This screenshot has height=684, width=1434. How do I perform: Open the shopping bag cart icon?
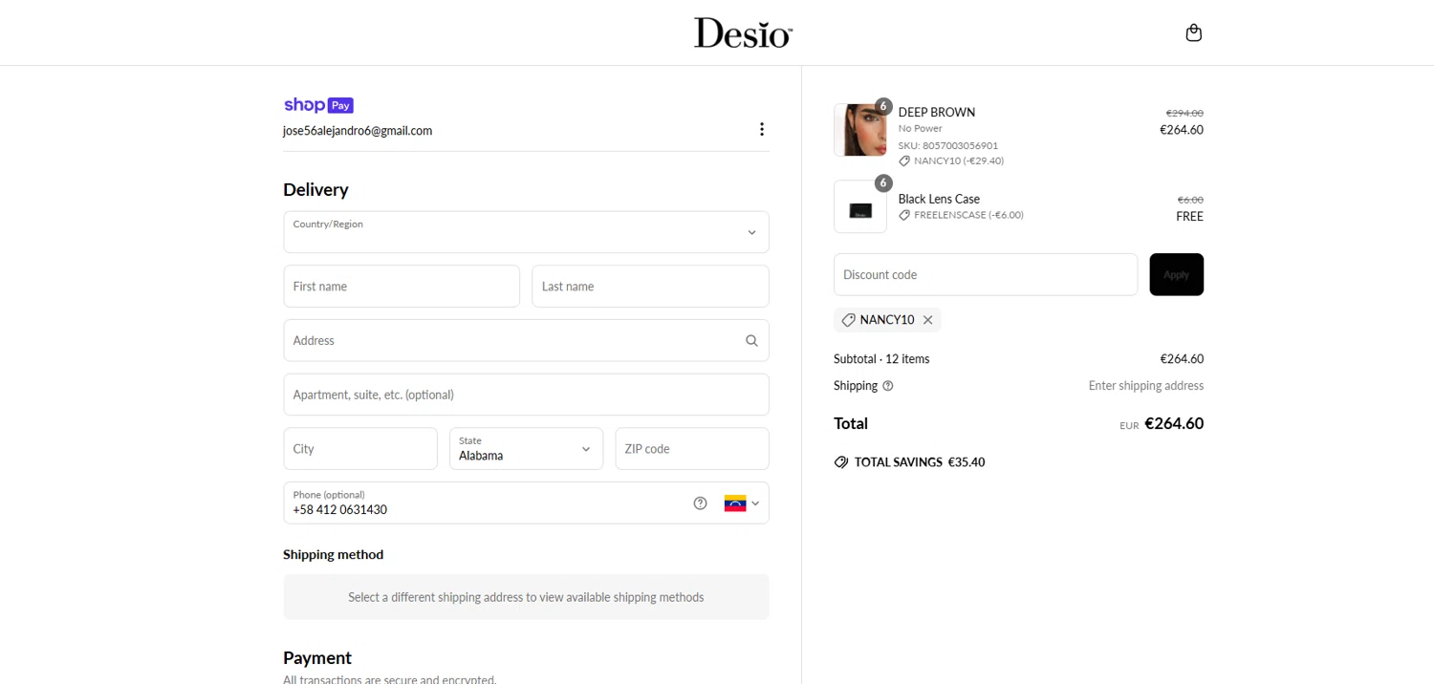[1193, 32]
